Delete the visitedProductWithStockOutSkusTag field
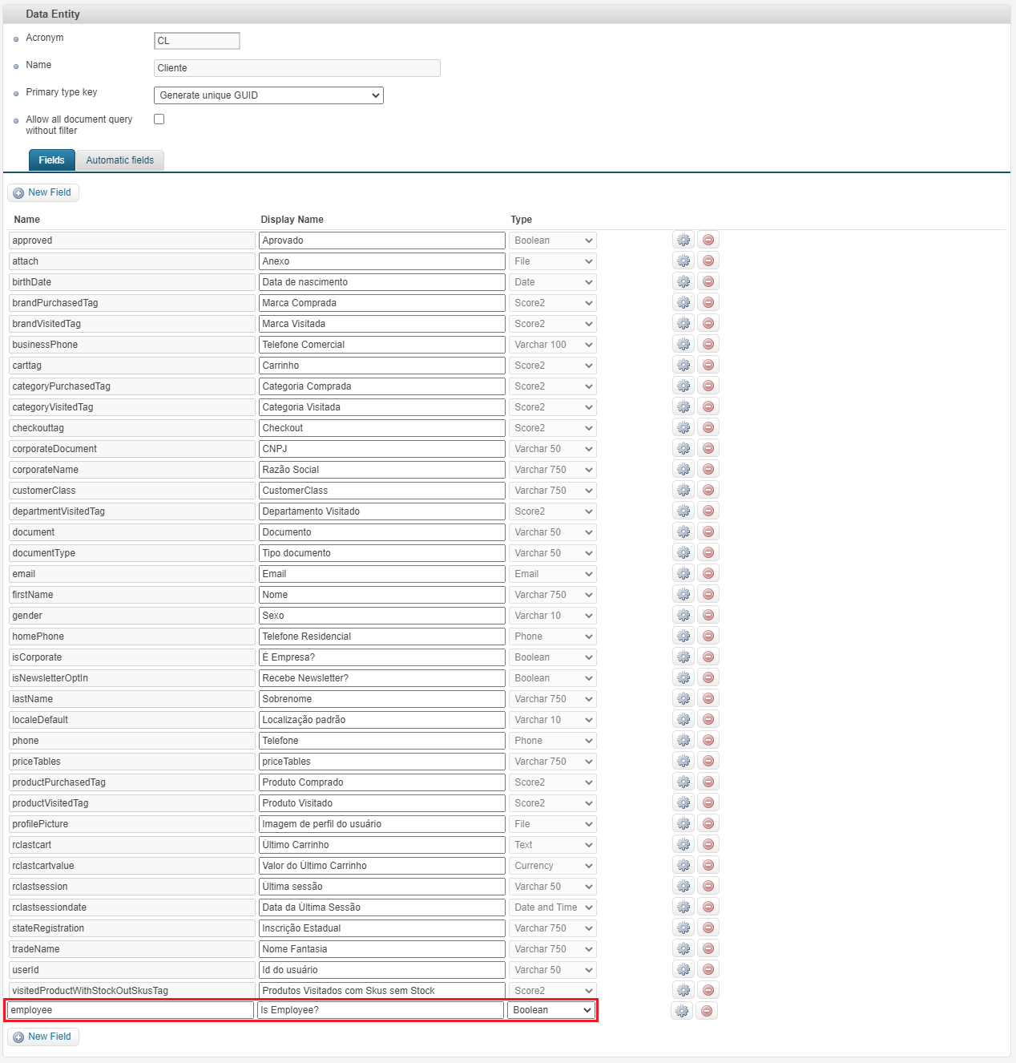1016x1063 pixels. click(x=708, y=989)
